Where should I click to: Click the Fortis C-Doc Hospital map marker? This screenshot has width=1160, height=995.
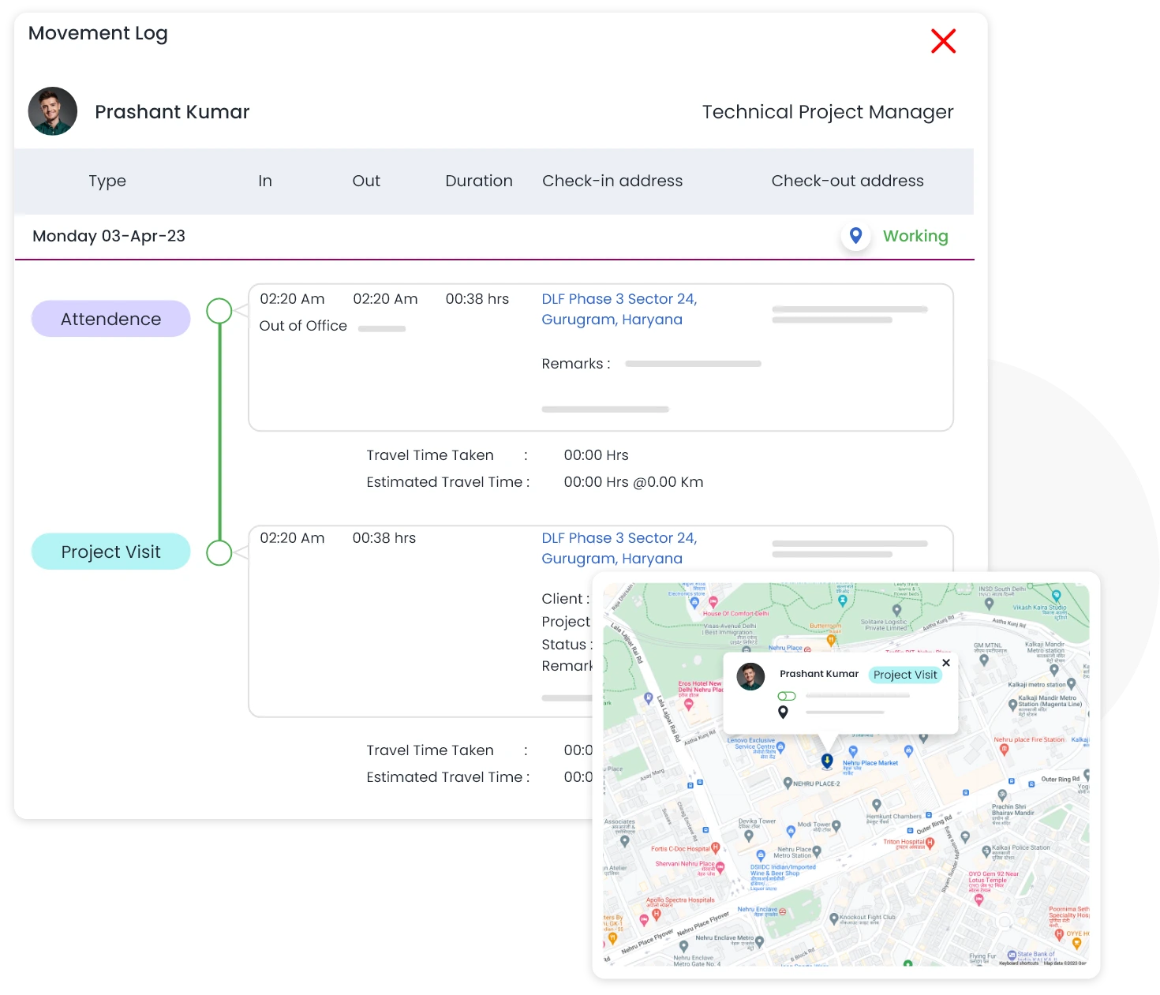tap(716, 848)
